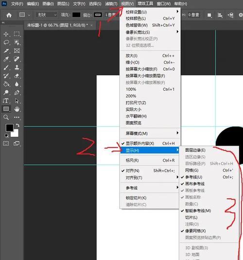Select the History Brush tool
Viewport: 243px width, 260px height.
click(x=6, y=76)
